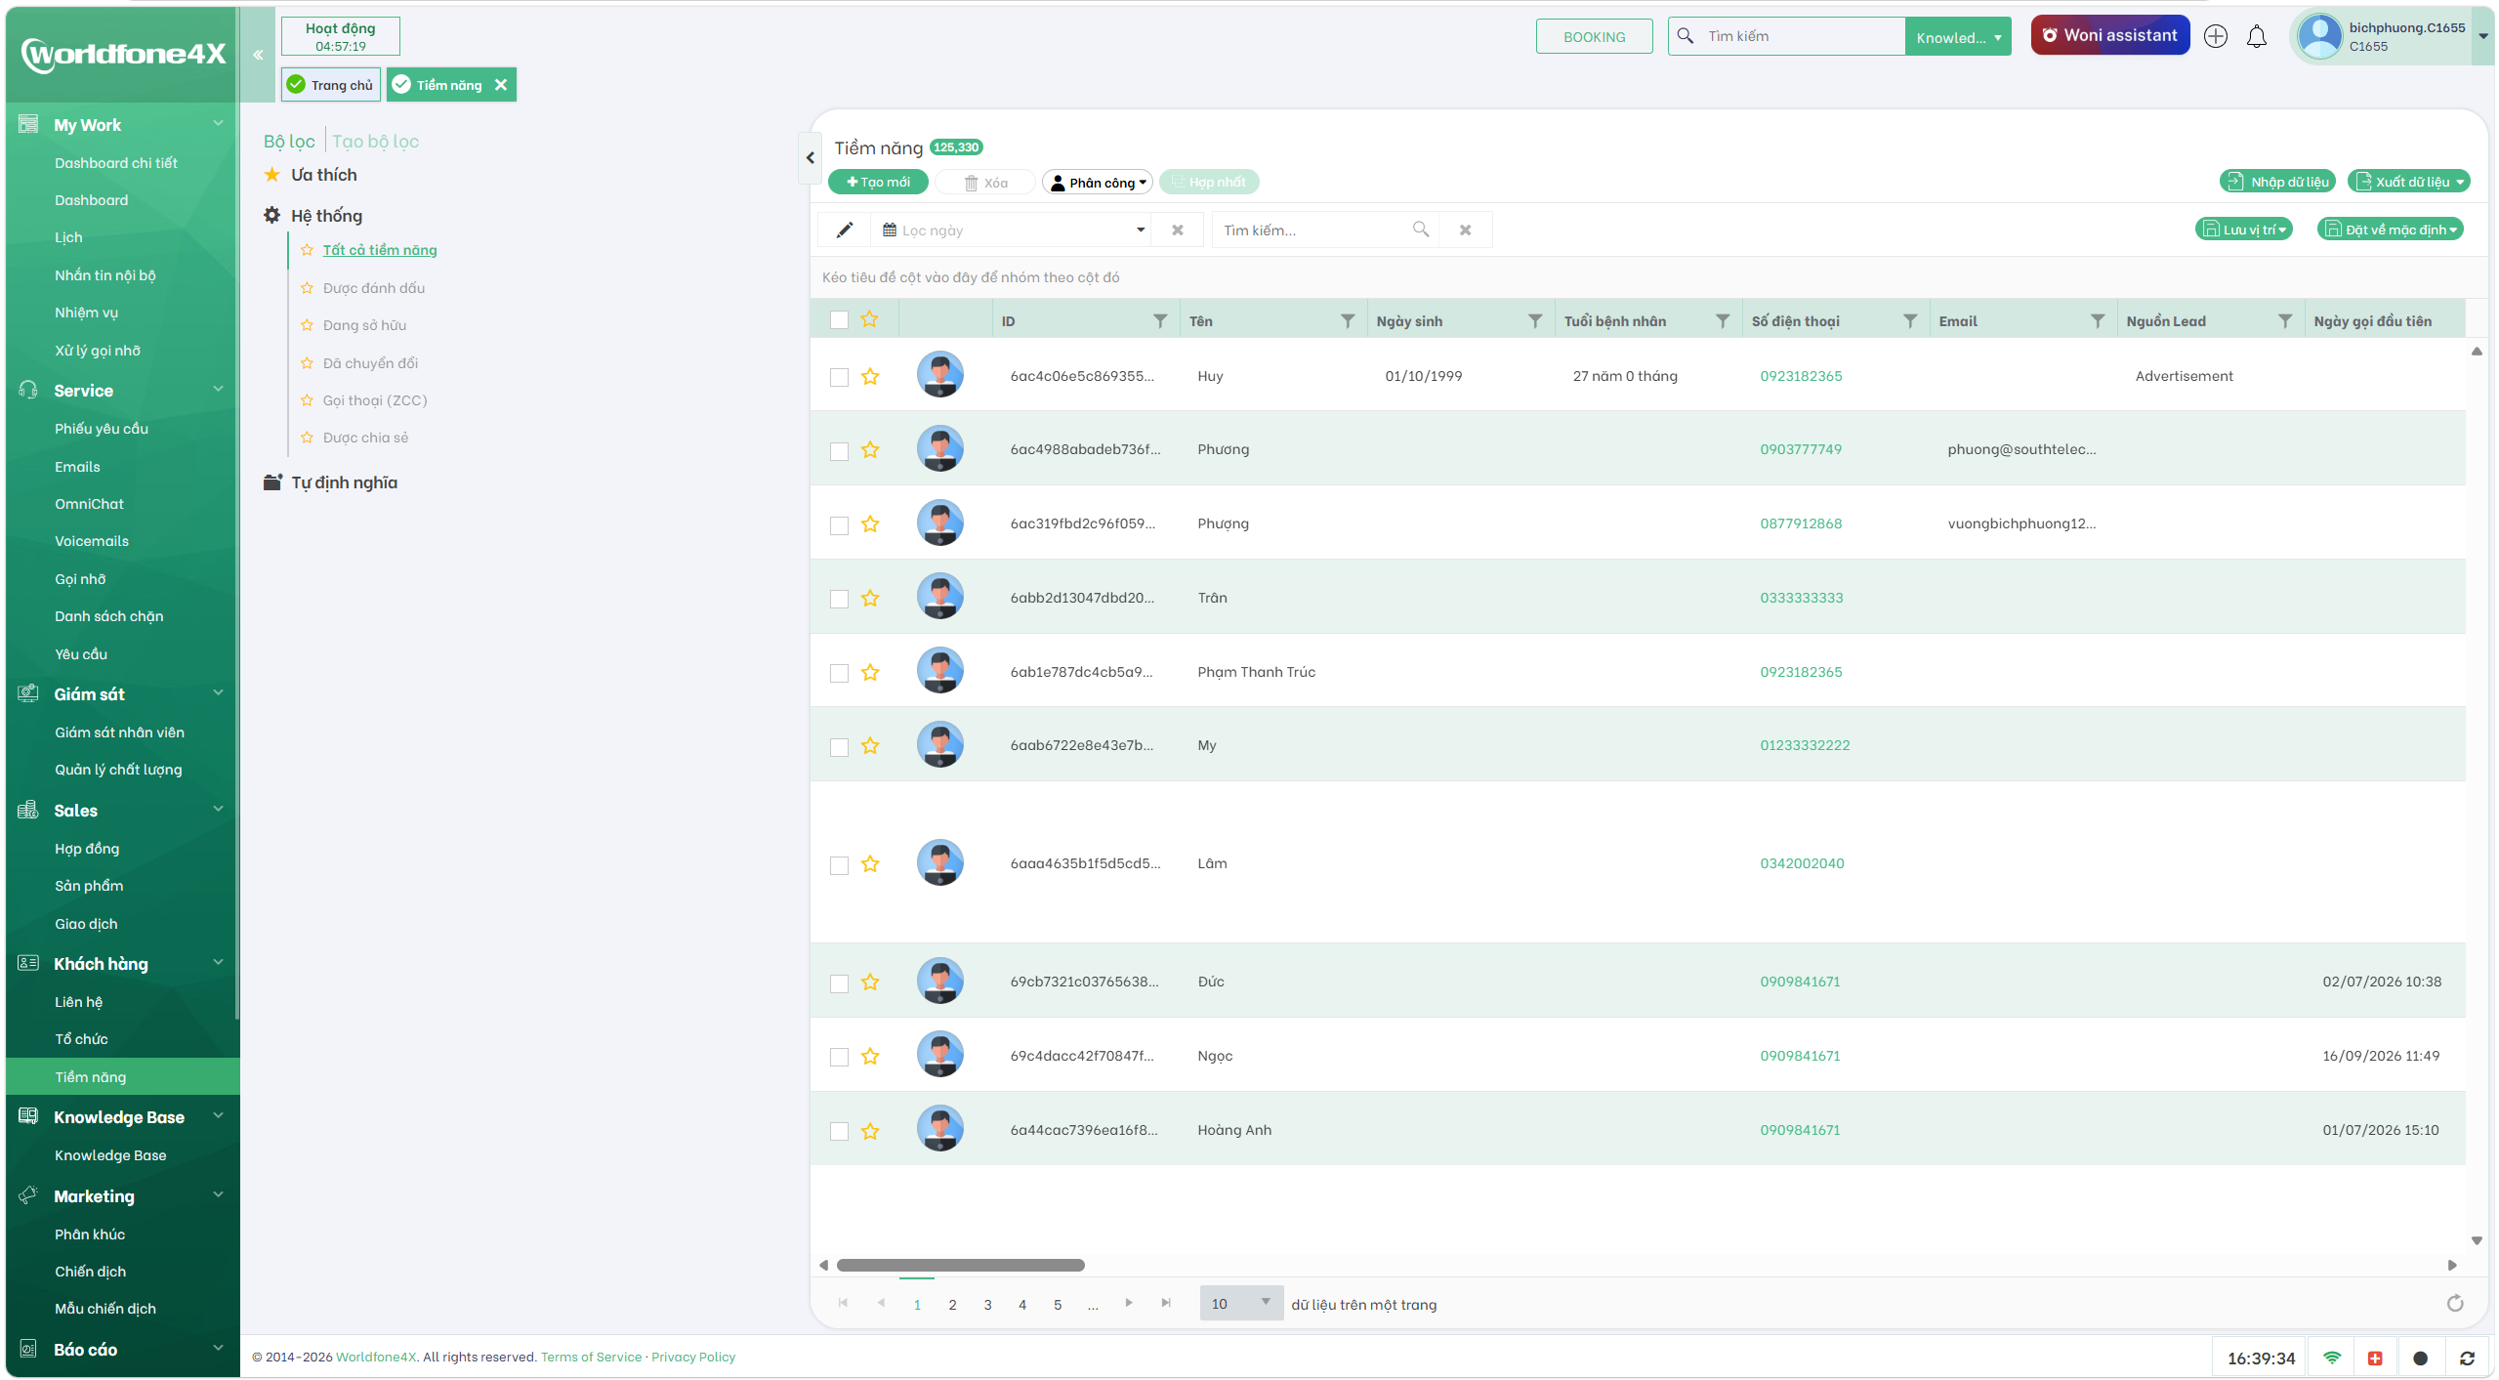Image resolution: width=2499 pixels, height=1380 pixels.
Task: Collapse the Service sidebar section
Action: coord(219,390)
